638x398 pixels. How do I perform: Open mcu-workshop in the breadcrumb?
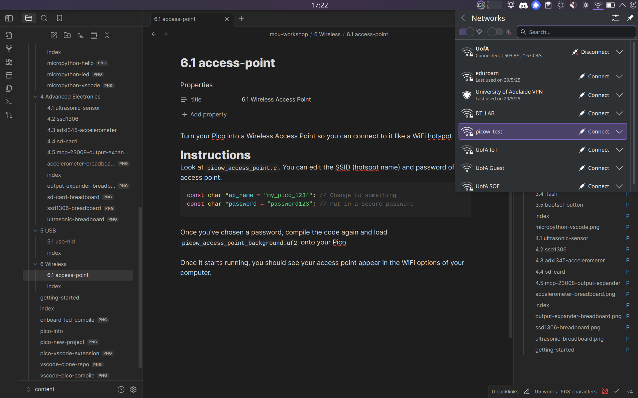[289, 34]
